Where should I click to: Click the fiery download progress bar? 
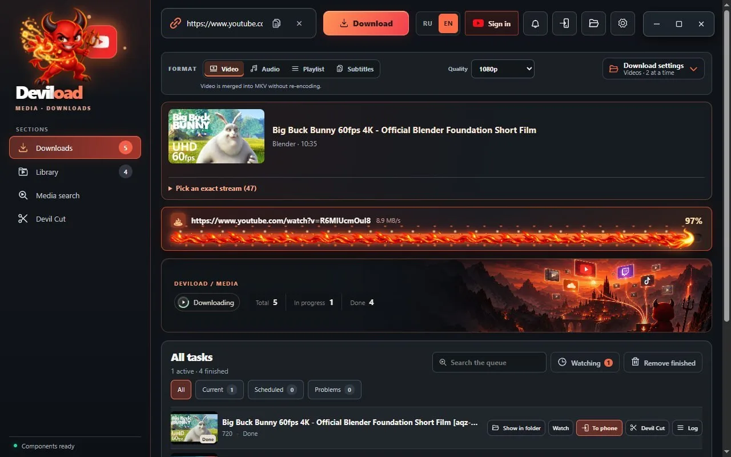[x=436, y=238]
